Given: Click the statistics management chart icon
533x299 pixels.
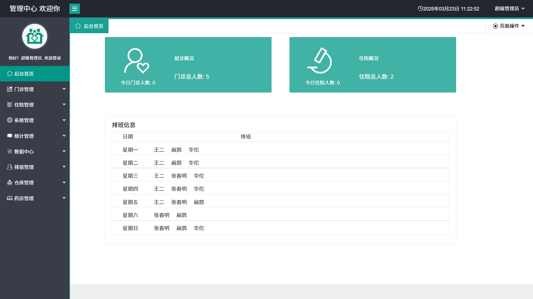Looking at the screenshot, I should [x=9, y=136].
